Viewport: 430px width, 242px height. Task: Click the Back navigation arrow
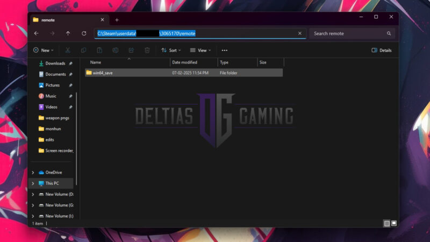36,33
